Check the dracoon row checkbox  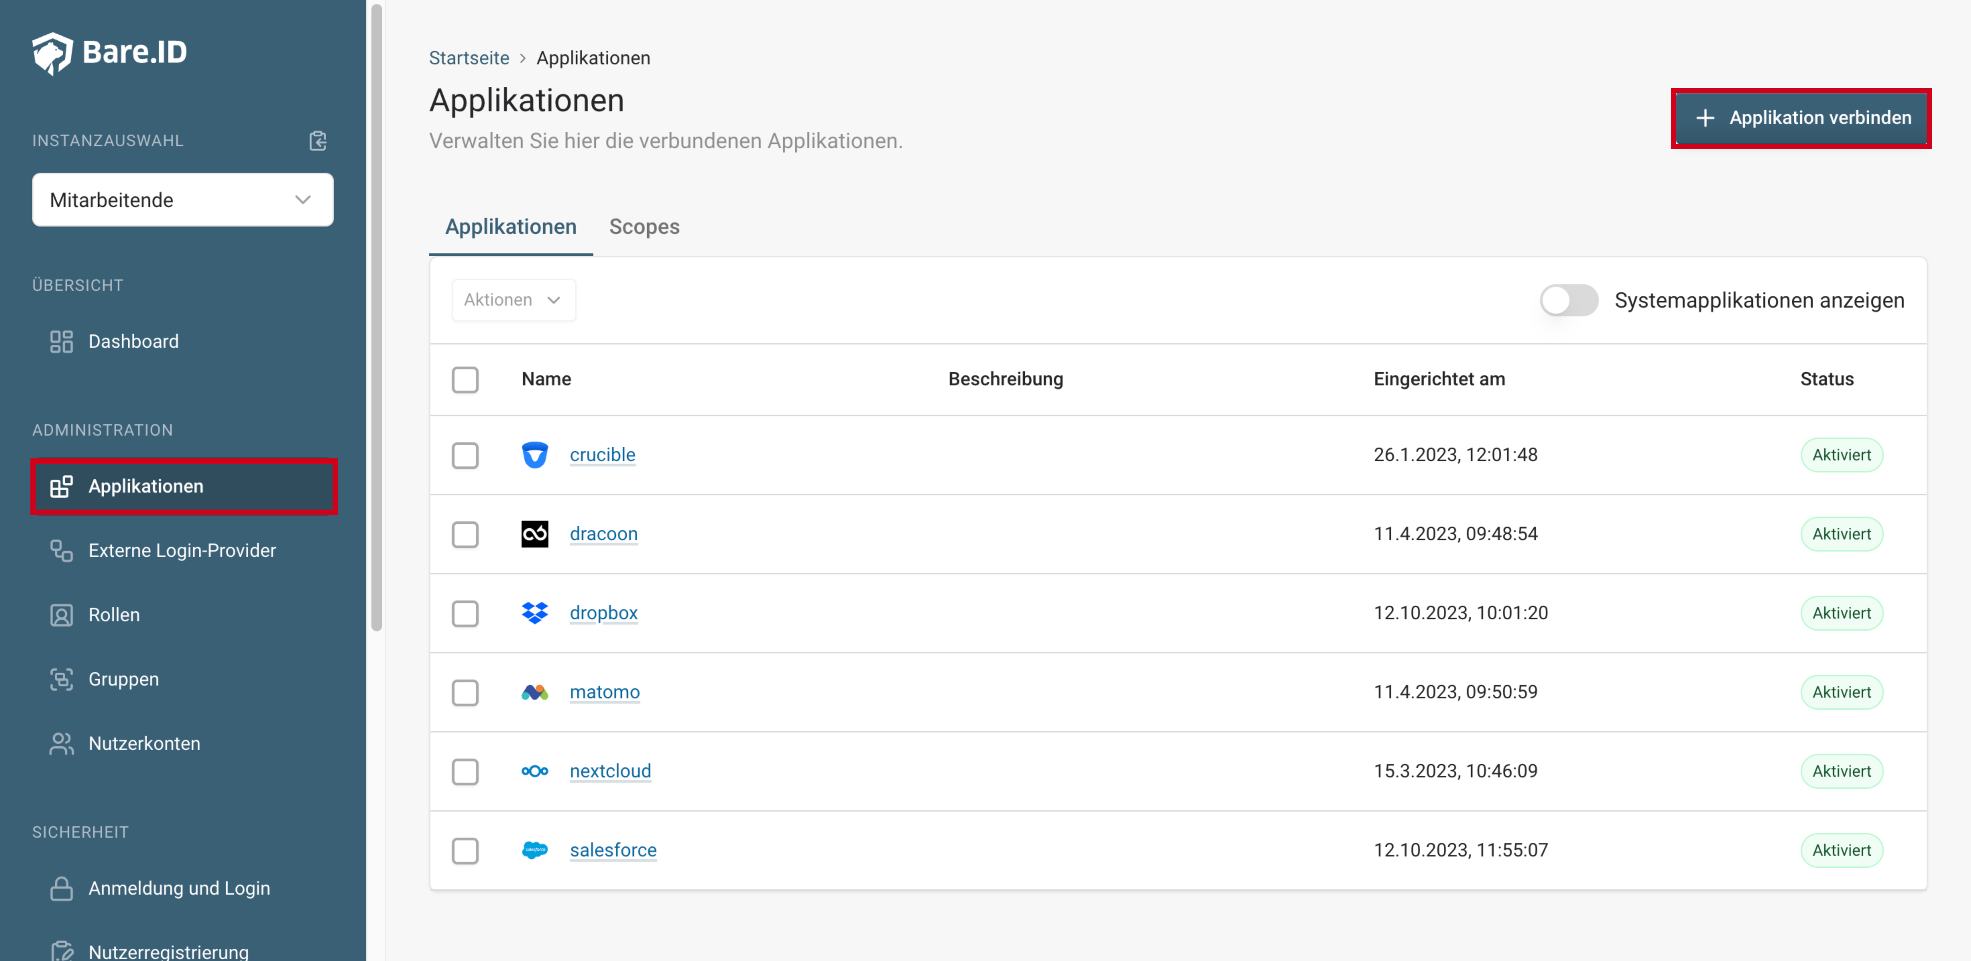point(465,534)
